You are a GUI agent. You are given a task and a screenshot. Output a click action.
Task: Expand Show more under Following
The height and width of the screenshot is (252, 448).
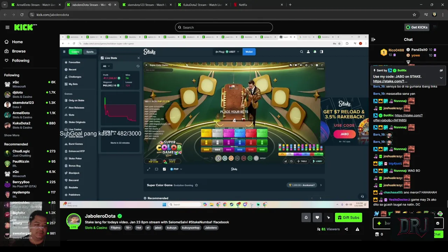pyautogui.click(x=12, y=135)
